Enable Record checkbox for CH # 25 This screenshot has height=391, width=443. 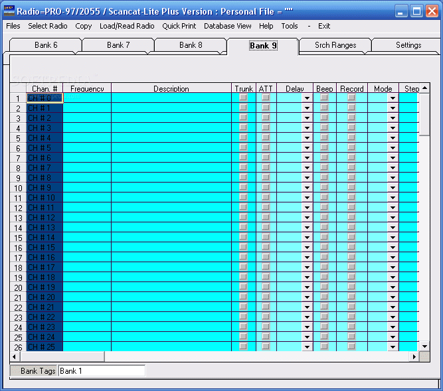point(351,347)
